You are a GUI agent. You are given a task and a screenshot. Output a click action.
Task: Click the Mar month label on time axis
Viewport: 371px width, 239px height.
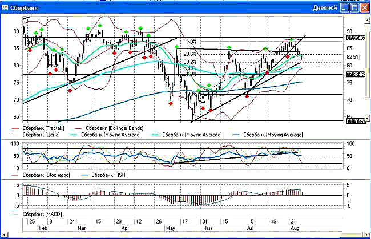(x=82, y=228)
